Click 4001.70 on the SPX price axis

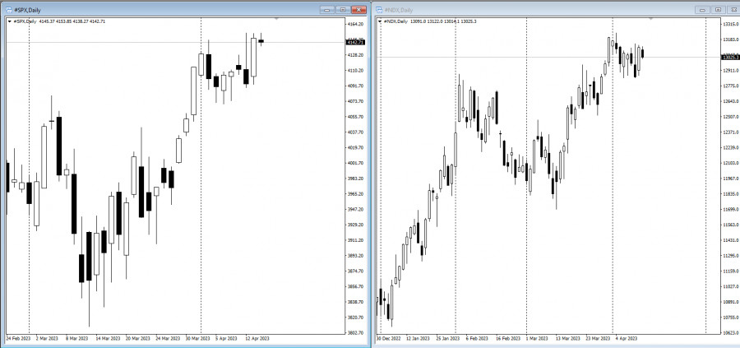coord(355,163)
